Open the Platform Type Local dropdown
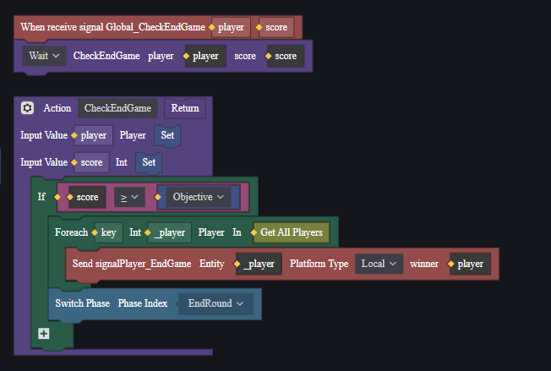Image resolution: width=551 pixels, height=371 pixels. click(379, 264)
